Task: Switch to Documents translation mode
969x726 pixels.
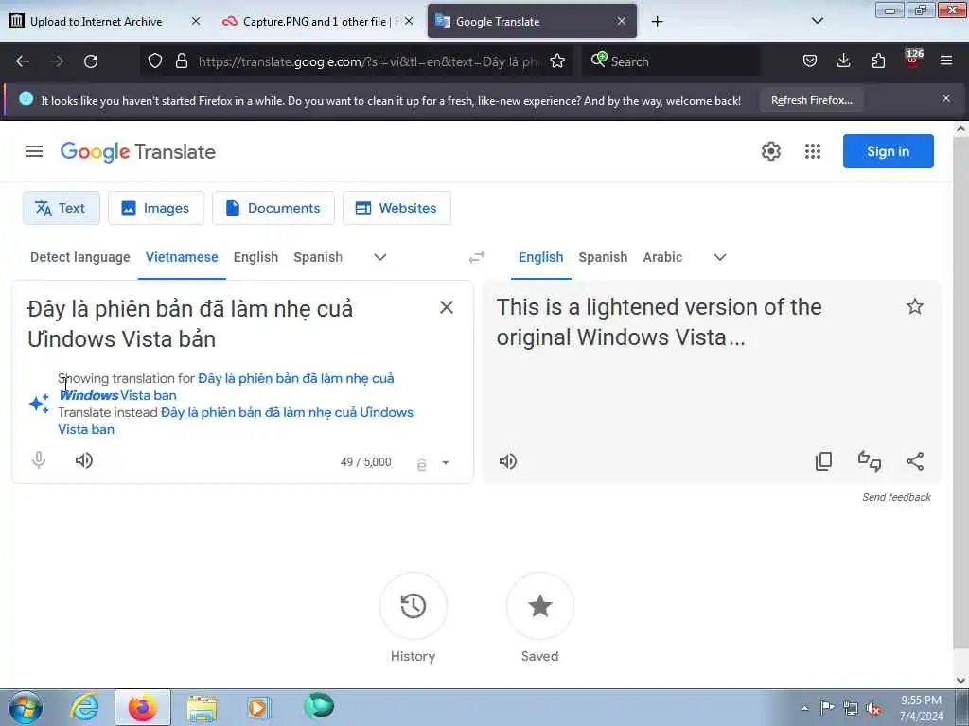Action: [273, 208]
